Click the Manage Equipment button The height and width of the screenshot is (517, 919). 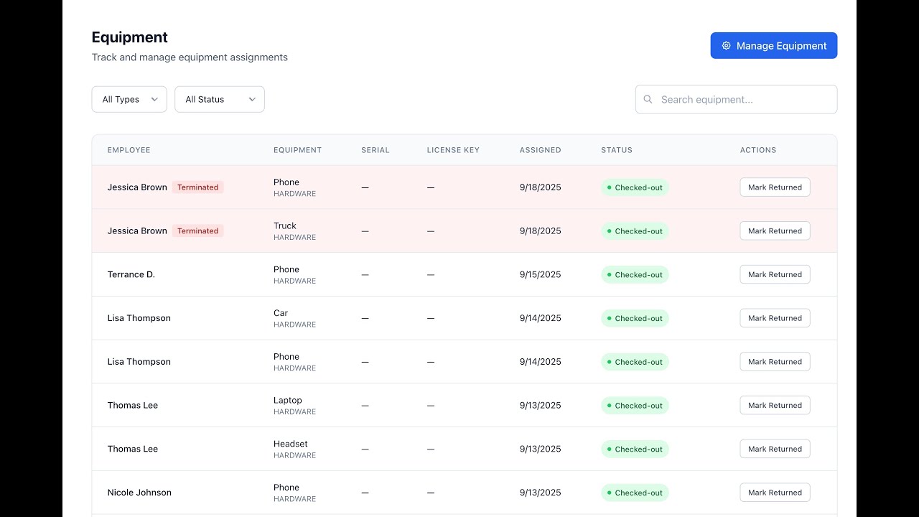(x=774, y=45)
